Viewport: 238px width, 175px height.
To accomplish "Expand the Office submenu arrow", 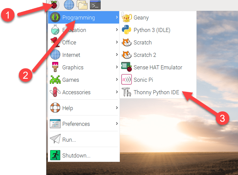I will 116,42.
